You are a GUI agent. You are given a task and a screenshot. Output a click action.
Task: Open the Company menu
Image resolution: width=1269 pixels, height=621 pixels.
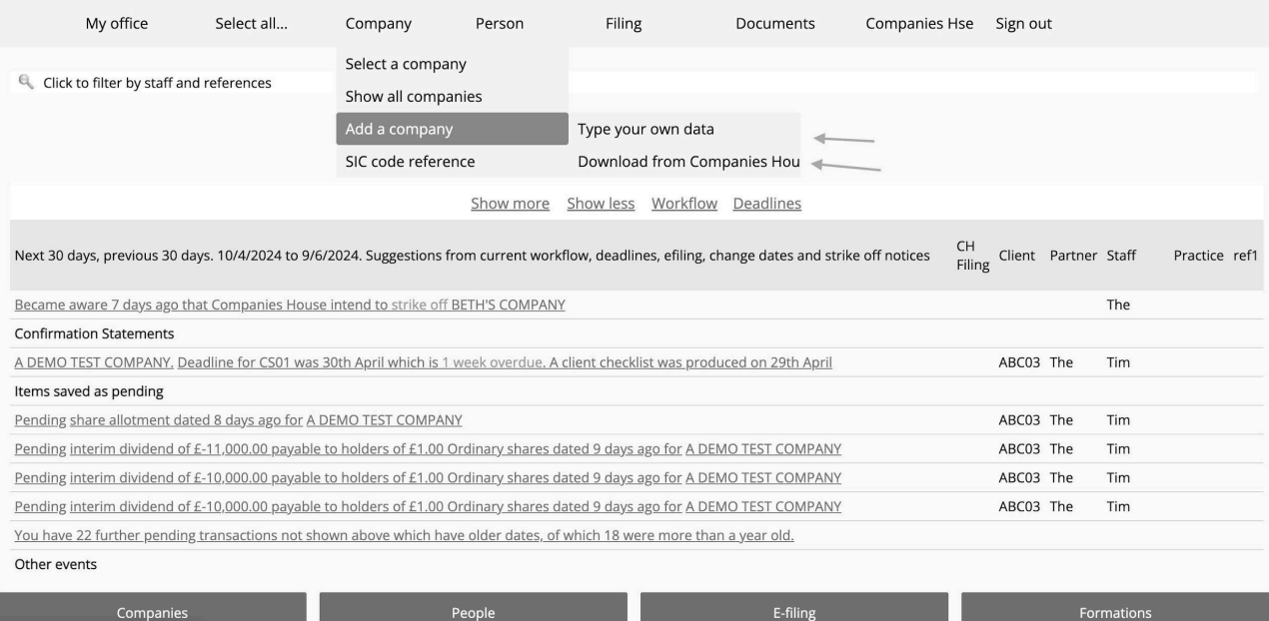pyautogui.click(x=378, y=24)
